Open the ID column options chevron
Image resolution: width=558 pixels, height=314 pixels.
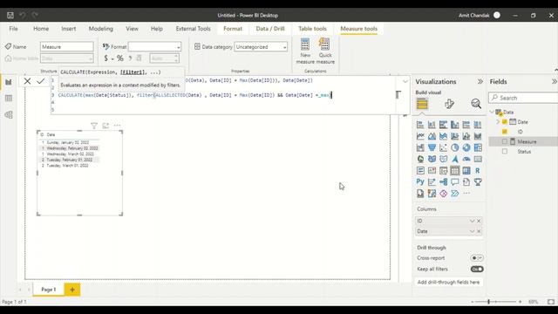point(472,221)
